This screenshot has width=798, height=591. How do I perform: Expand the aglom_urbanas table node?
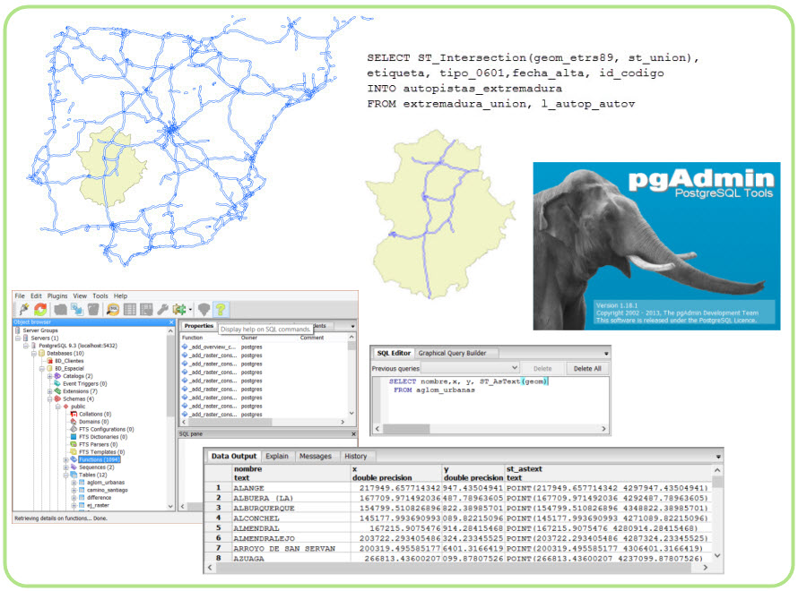(74, 482)
